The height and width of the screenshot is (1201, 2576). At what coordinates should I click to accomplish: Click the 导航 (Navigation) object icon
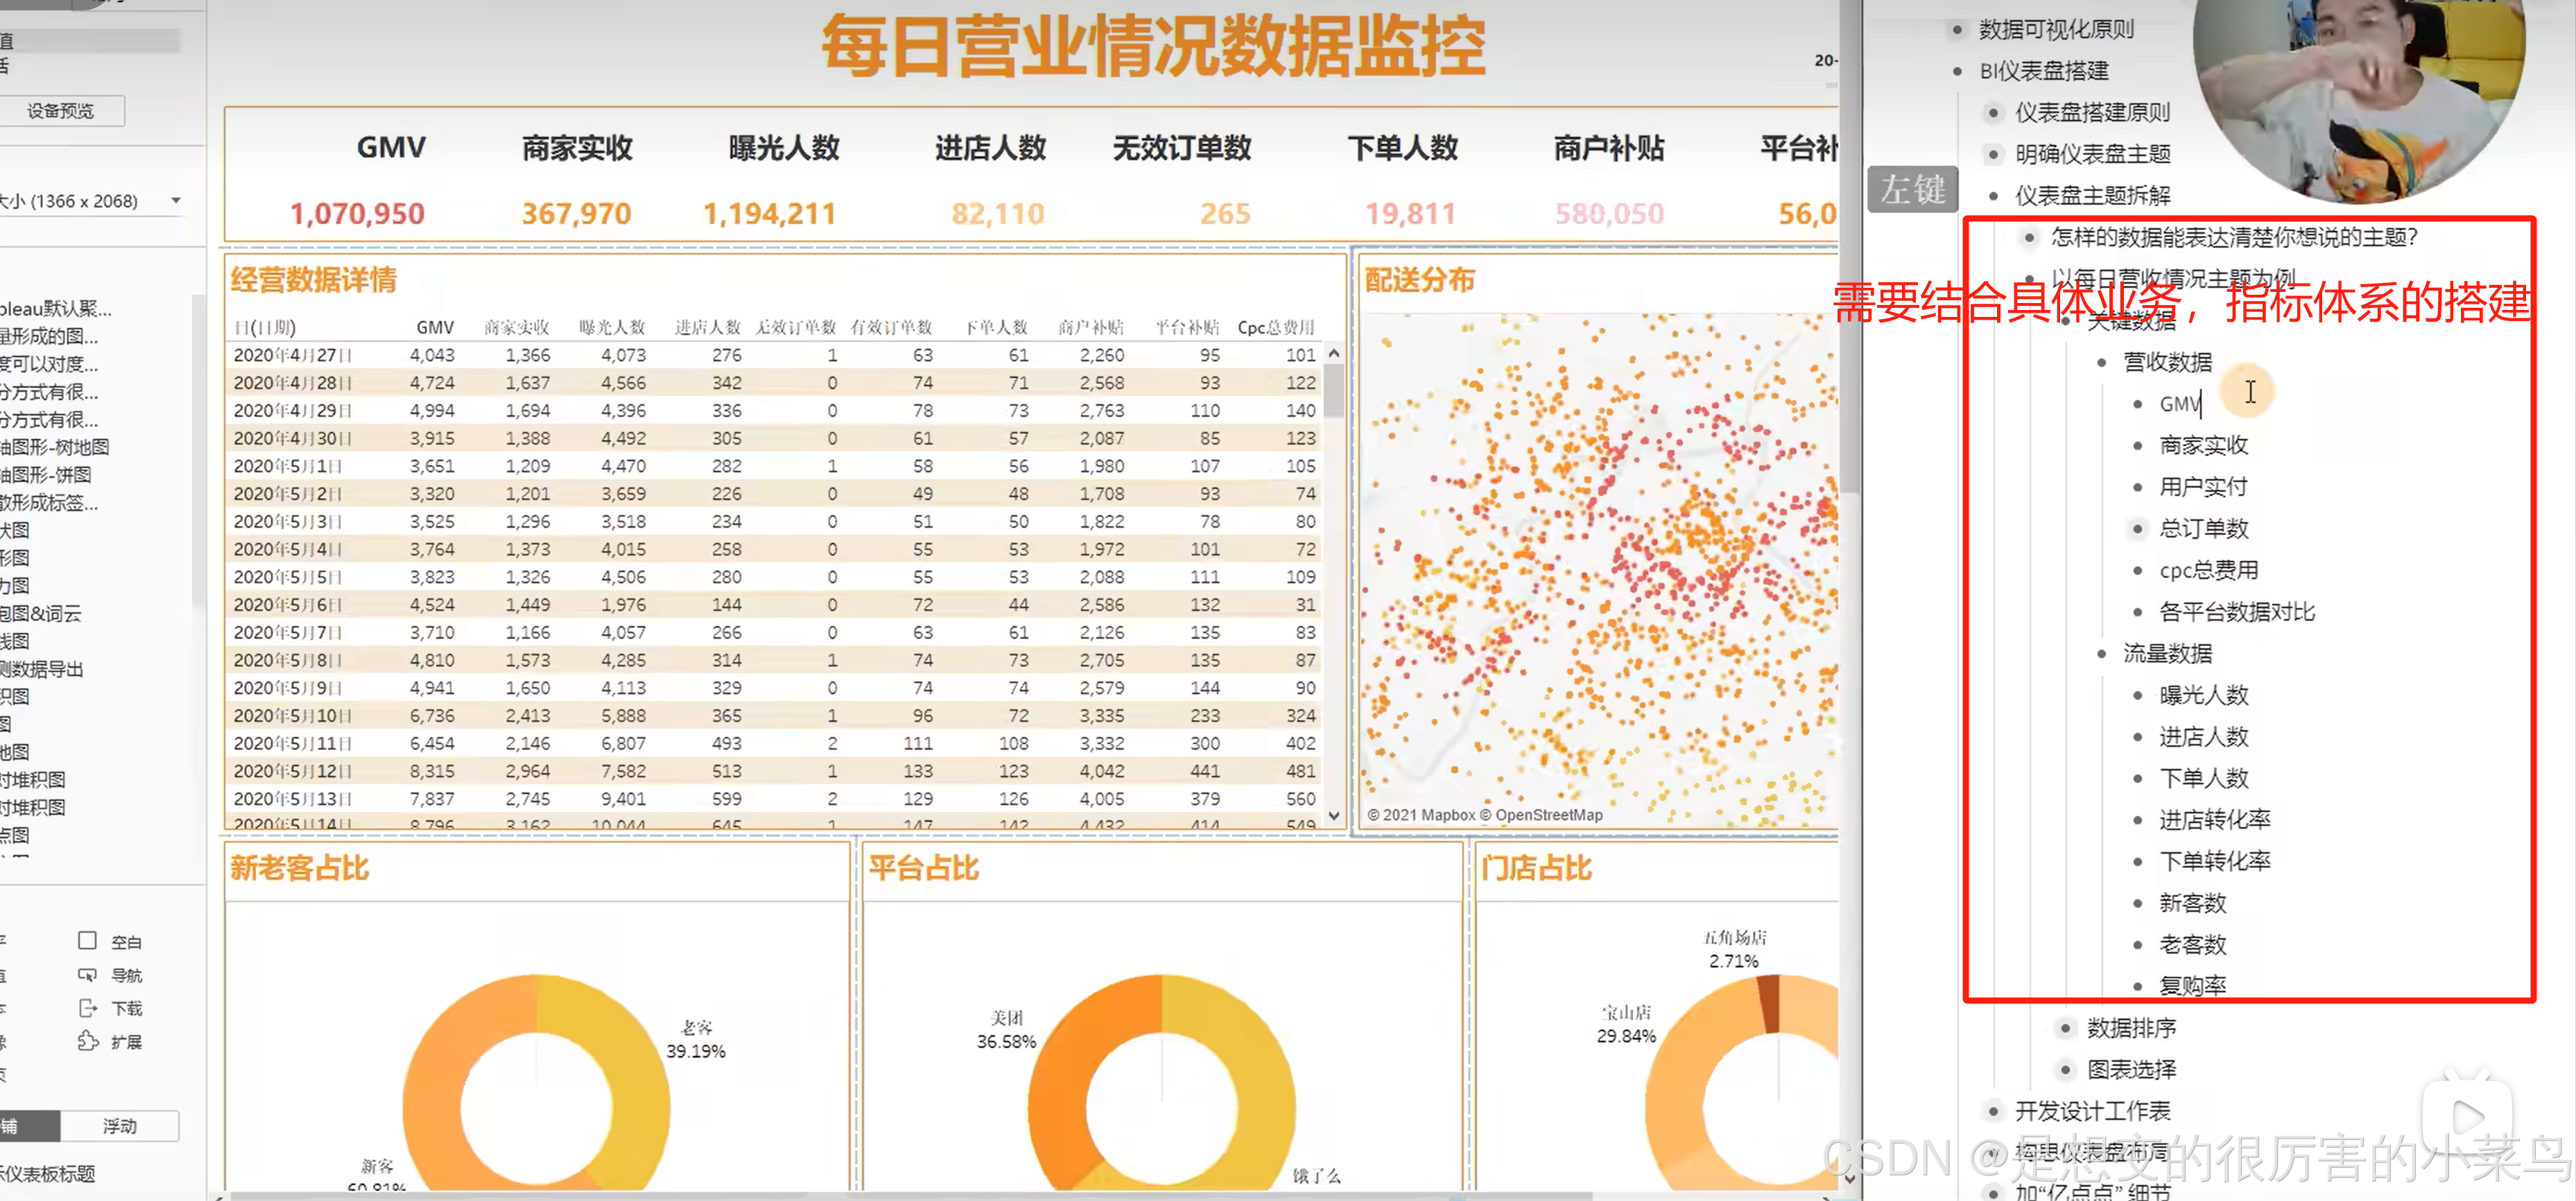(87, 974)
